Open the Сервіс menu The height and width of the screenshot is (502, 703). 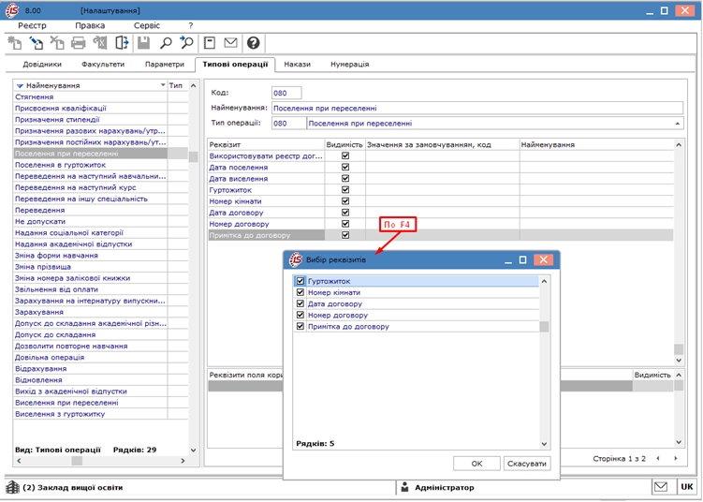pyautogui.click(x=147, y=25)
